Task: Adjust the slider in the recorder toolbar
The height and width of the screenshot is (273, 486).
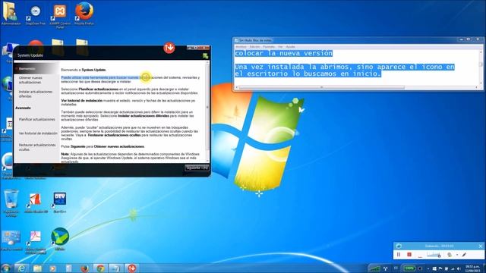Action: [434, 255]
